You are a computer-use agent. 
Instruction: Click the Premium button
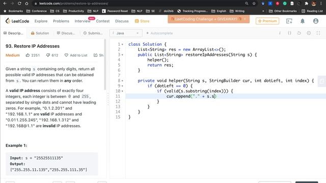tap(267, 21)
